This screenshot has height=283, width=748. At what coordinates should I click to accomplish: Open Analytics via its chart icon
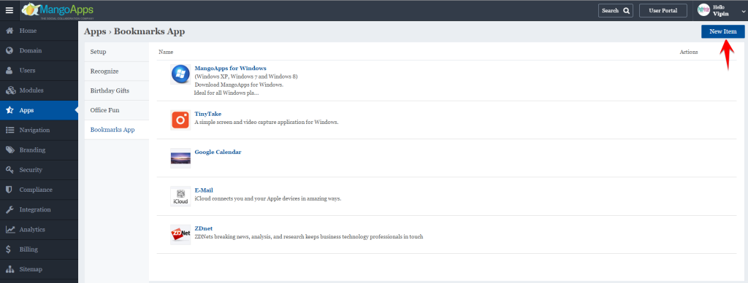(x=10, y=229)
